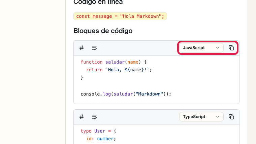Screen dimensions: 256x144
Task: Click the 'return `Hola, ${name}!`;' line
Action: point(119,70)
